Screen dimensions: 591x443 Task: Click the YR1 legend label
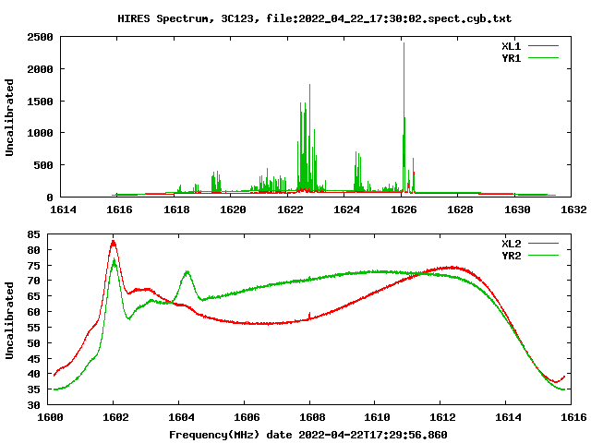(511, 58)
